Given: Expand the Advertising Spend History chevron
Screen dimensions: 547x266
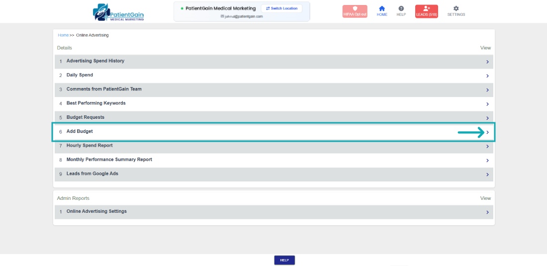Looking at the screenshot, I should 487,62.
